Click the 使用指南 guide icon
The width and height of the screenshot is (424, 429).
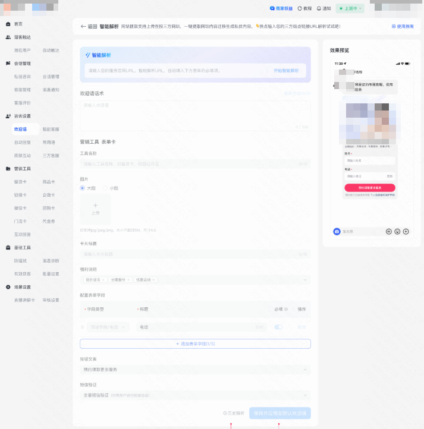[x=394, y=27]
